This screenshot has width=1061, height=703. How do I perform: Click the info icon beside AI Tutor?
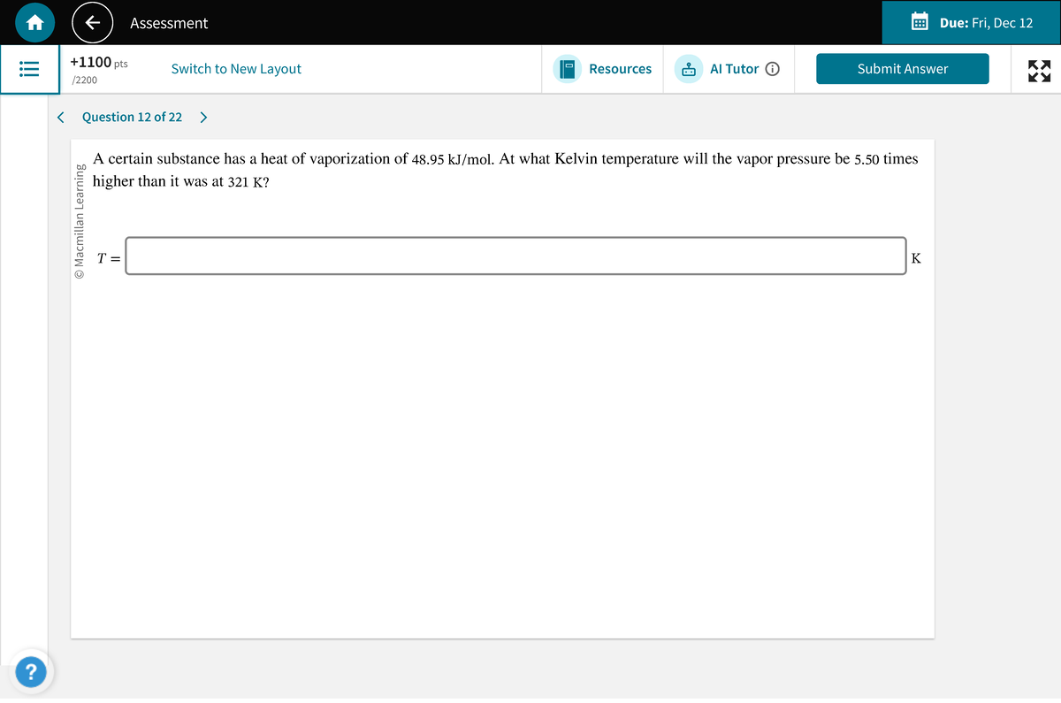pos(773,68)
